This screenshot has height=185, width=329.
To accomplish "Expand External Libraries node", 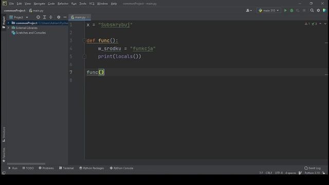I will pos(8,28).
